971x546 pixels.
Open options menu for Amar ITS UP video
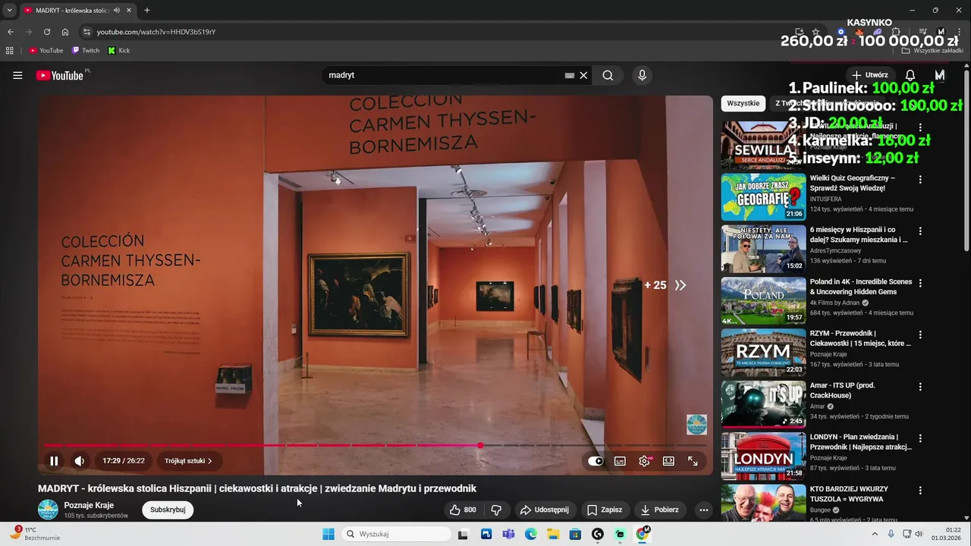pyautogui.click(x=920, y=387)
